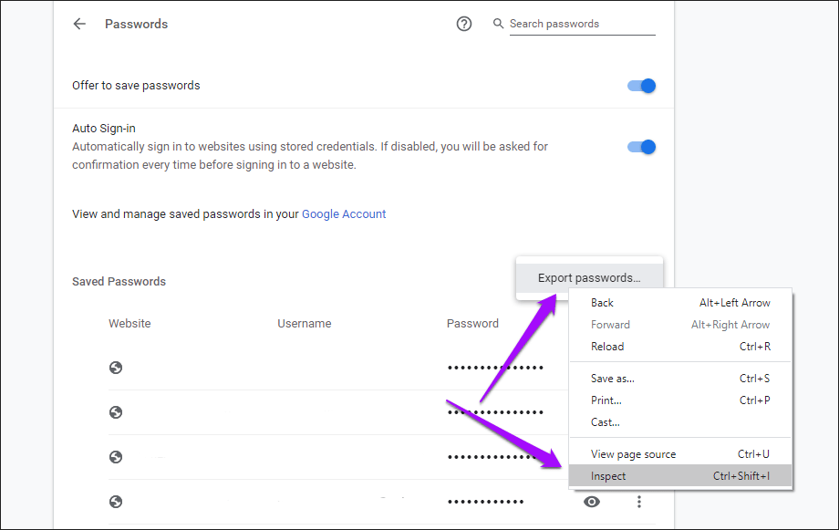Show password with the eye icon

(592, 502)
